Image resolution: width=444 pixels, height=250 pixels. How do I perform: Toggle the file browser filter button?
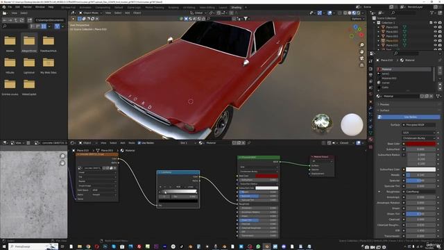(57, 26)
